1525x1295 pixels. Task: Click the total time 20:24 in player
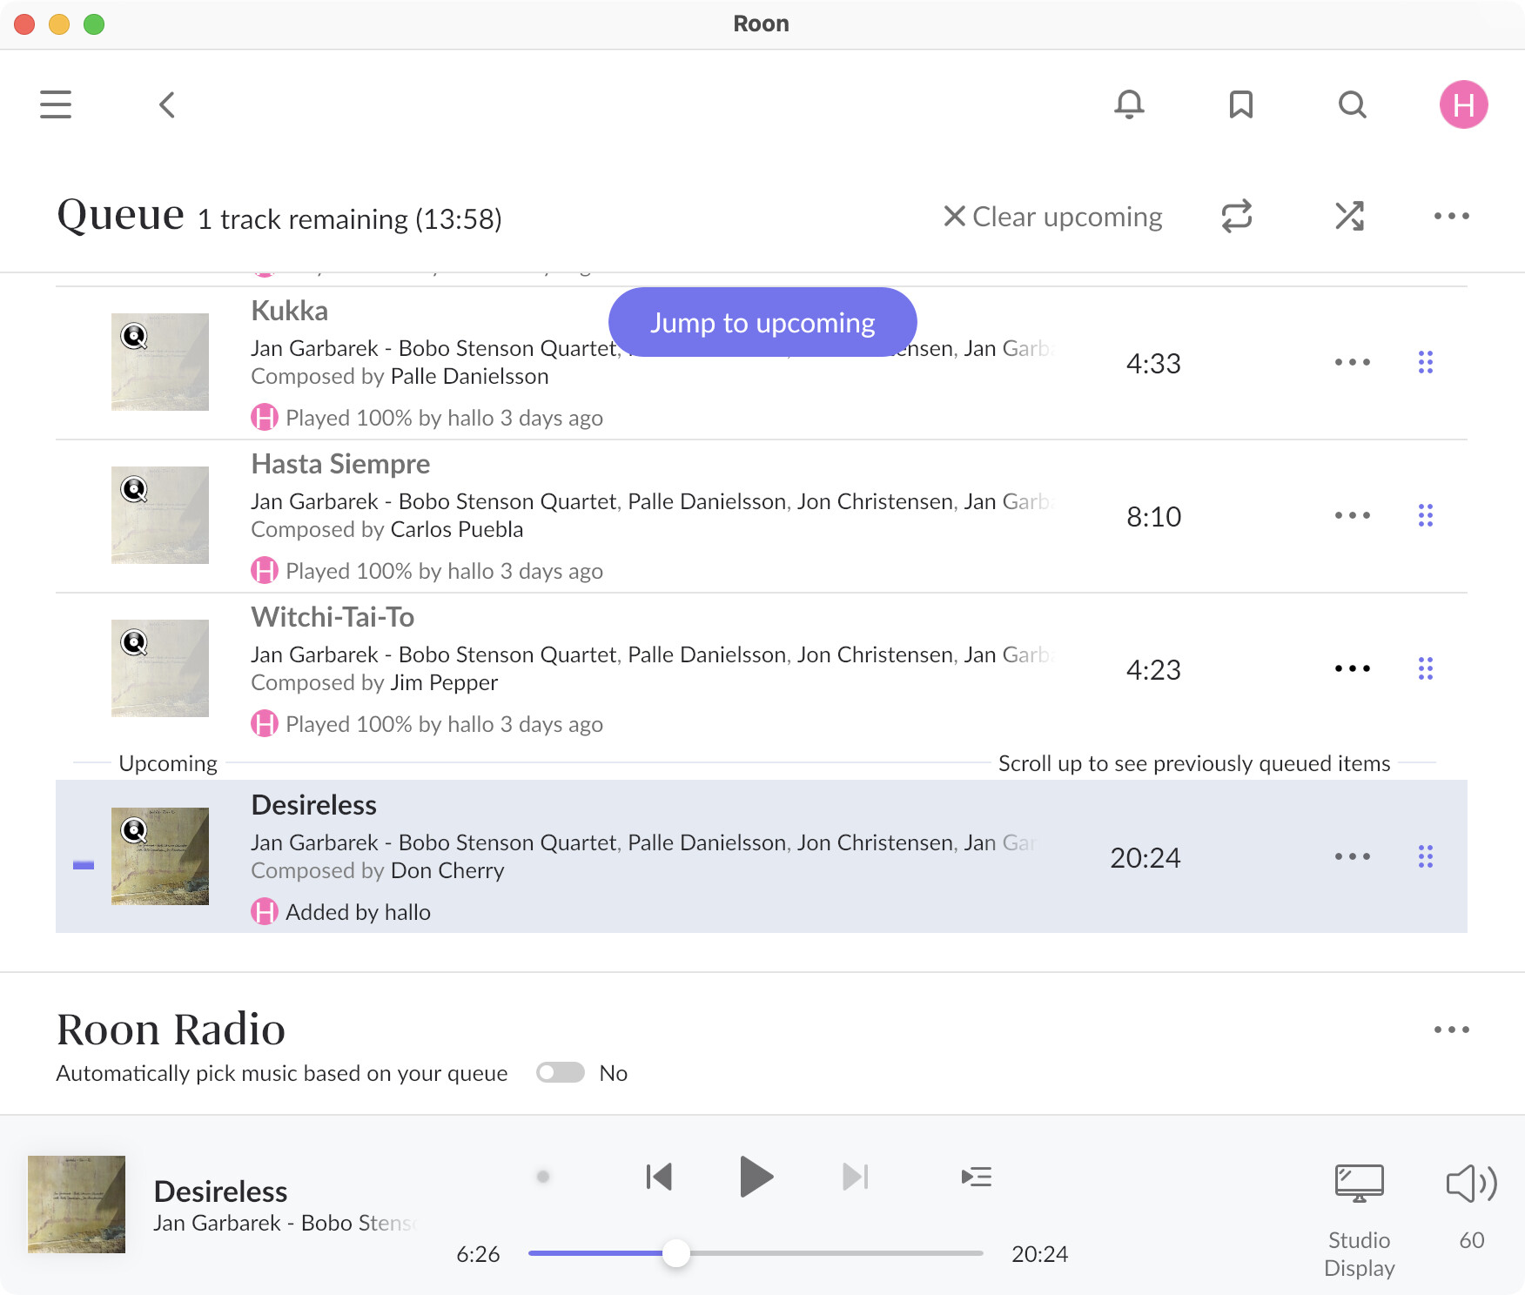(1039, 1253)
